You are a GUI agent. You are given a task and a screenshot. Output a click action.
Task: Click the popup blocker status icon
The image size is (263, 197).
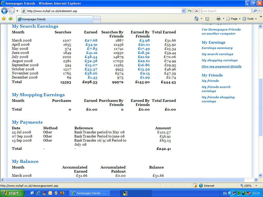click(x=195, y=186)
